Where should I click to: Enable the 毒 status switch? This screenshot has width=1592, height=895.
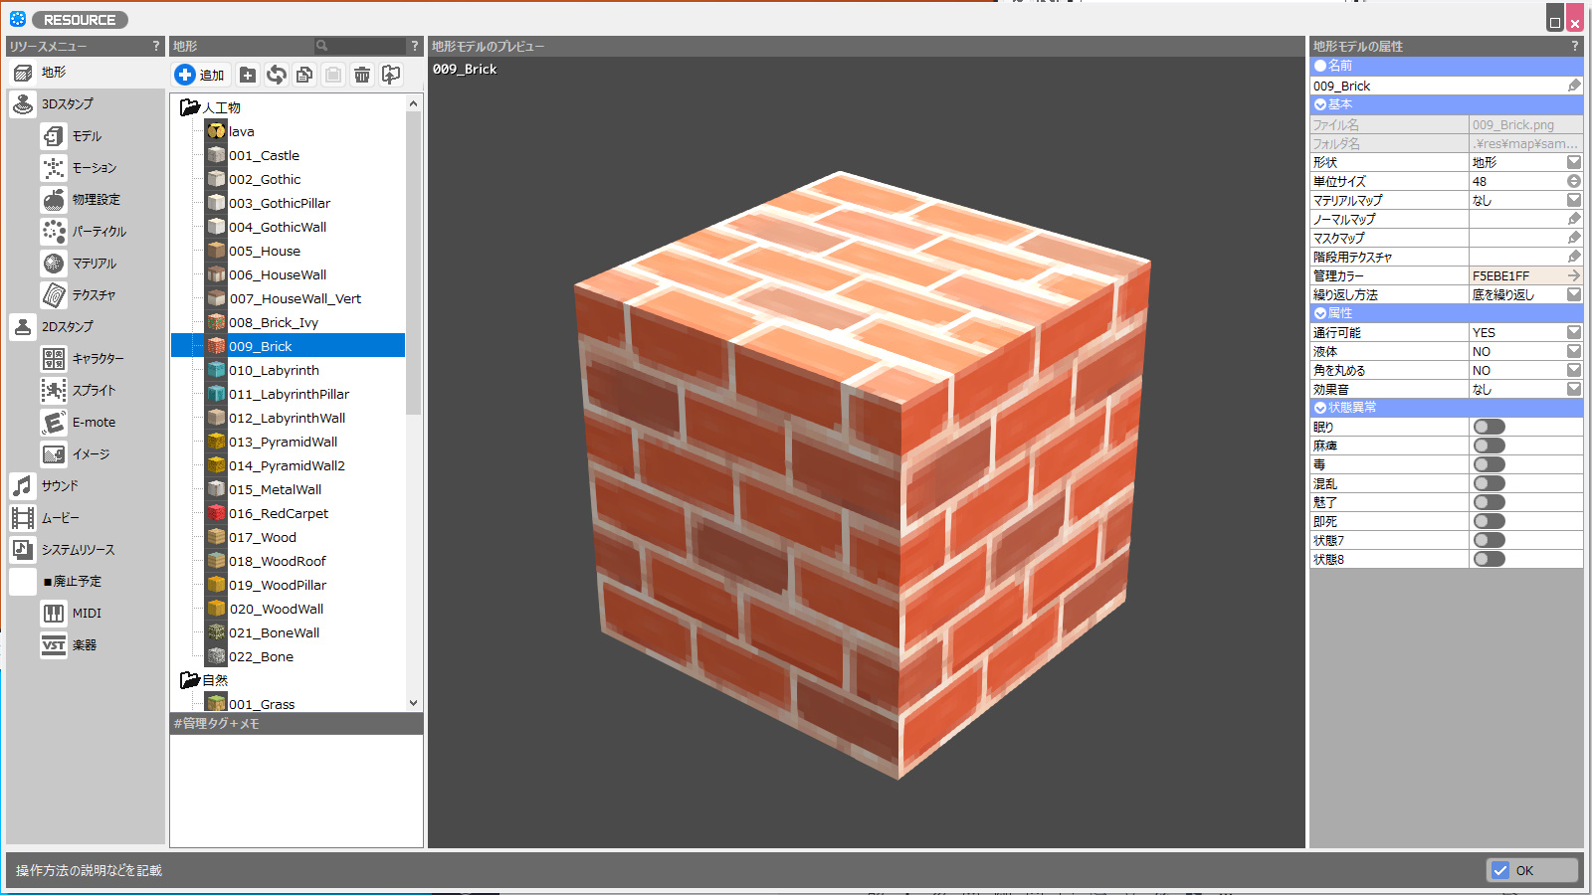tap(1489, 464)
